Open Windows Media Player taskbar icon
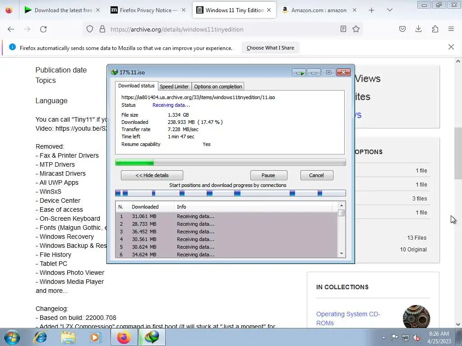 (95, 337)
